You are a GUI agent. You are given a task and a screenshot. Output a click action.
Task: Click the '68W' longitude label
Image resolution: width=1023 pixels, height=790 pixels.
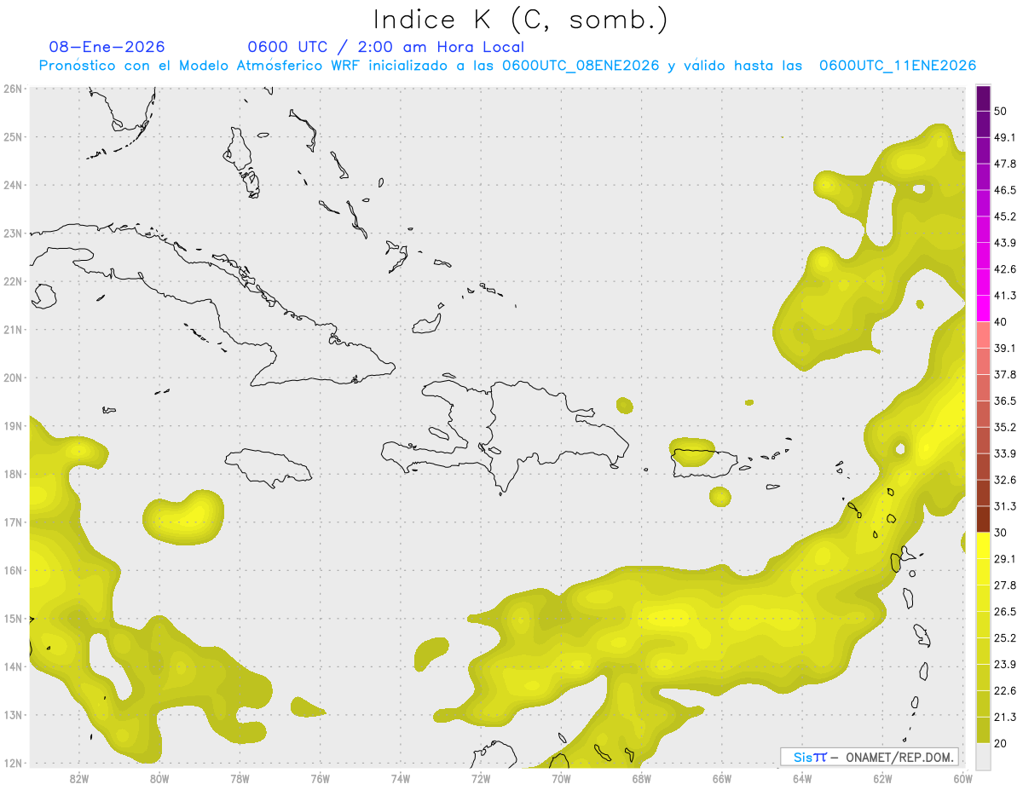[x=641, y=778]
